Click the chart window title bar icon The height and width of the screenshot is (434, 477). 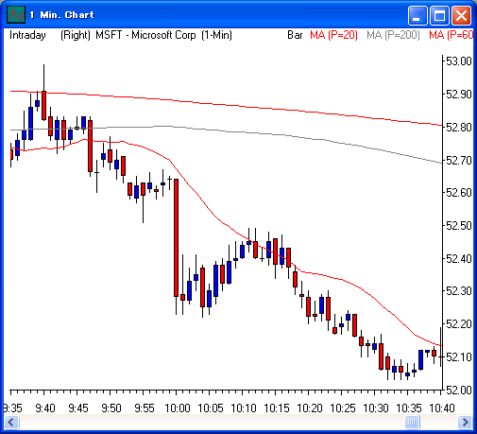coord(16,15)
